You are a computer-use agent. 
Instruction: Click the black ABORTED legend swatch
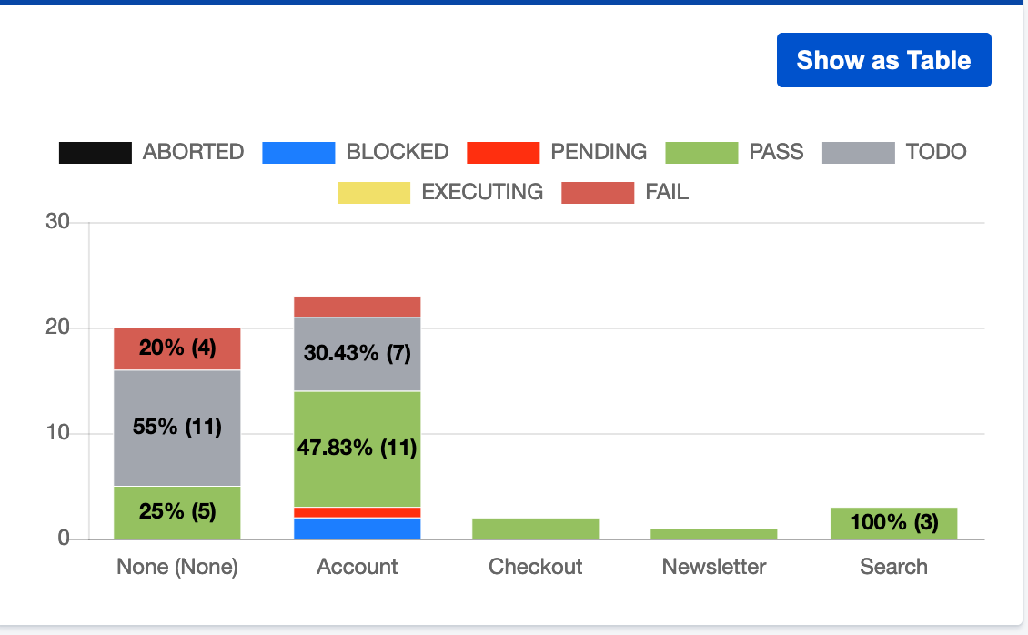pos(94,152)
